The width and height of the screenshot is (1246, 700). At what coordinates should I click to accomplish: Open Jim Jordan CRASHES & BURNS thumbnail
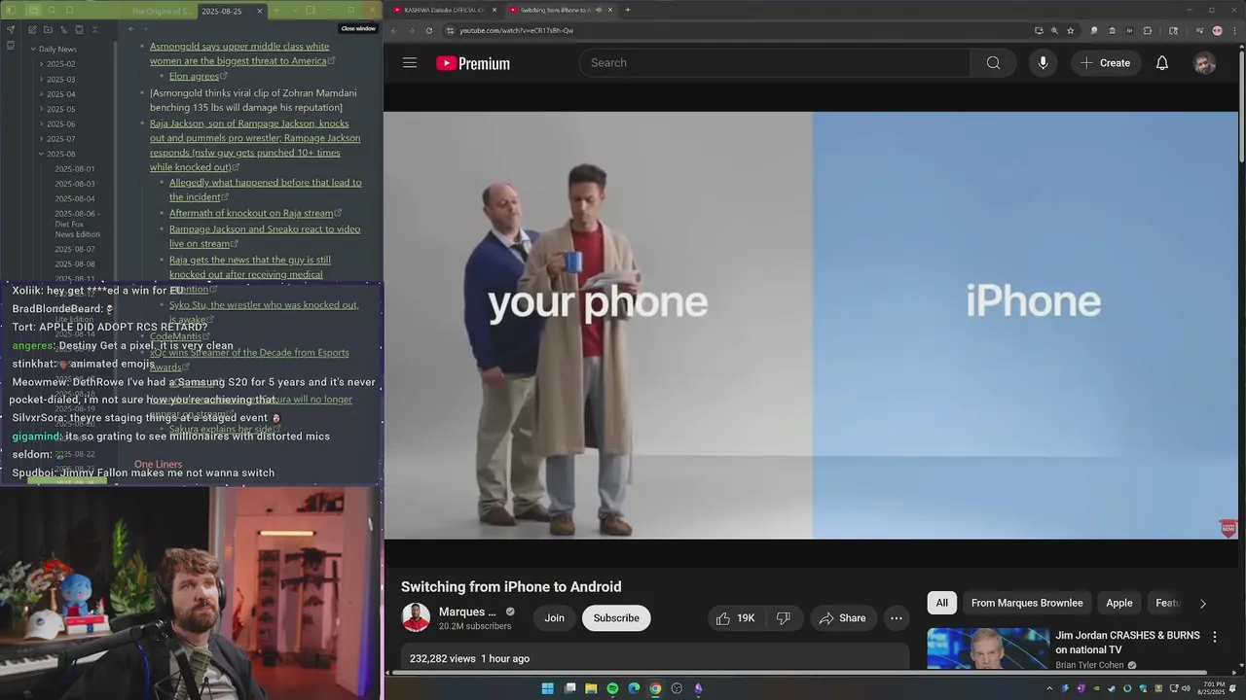pyautogui.click(x=988, y=649)
